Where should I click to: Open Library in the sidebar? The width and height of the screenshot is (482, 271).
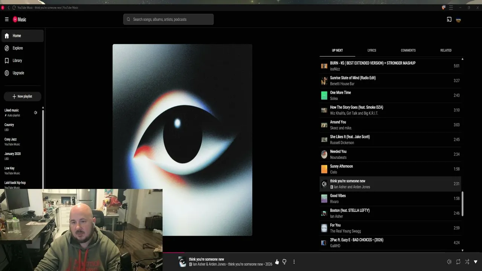point(22,61)
